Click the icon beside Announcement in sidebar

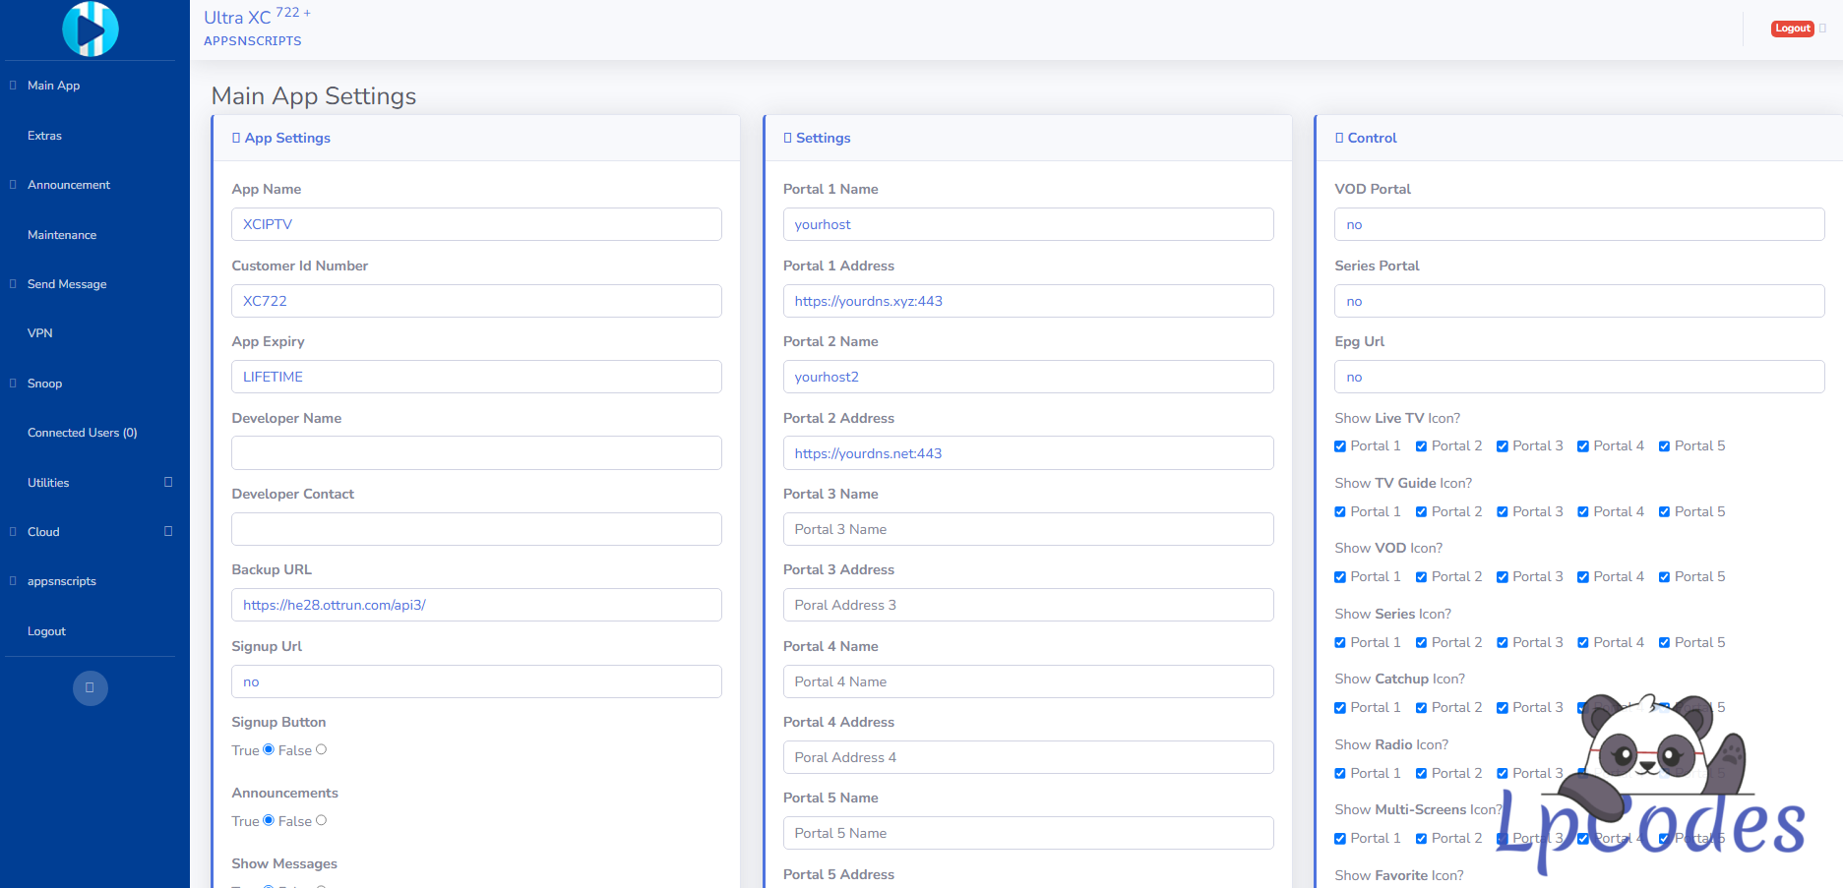(x=13, y=185)
